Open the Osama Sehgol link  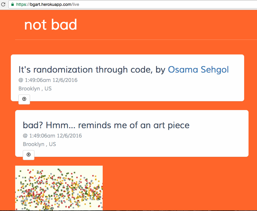[x=198, y=70]
